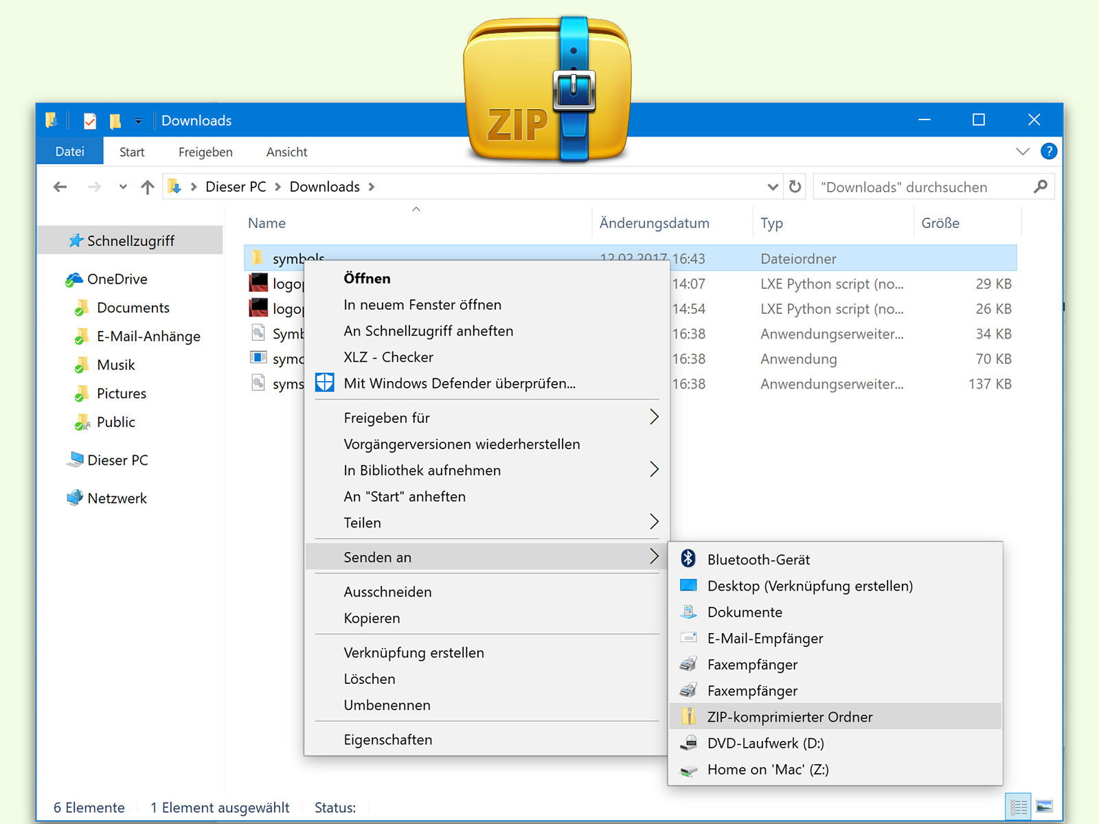Open Pictures folder in sidebar

(121, 393)
